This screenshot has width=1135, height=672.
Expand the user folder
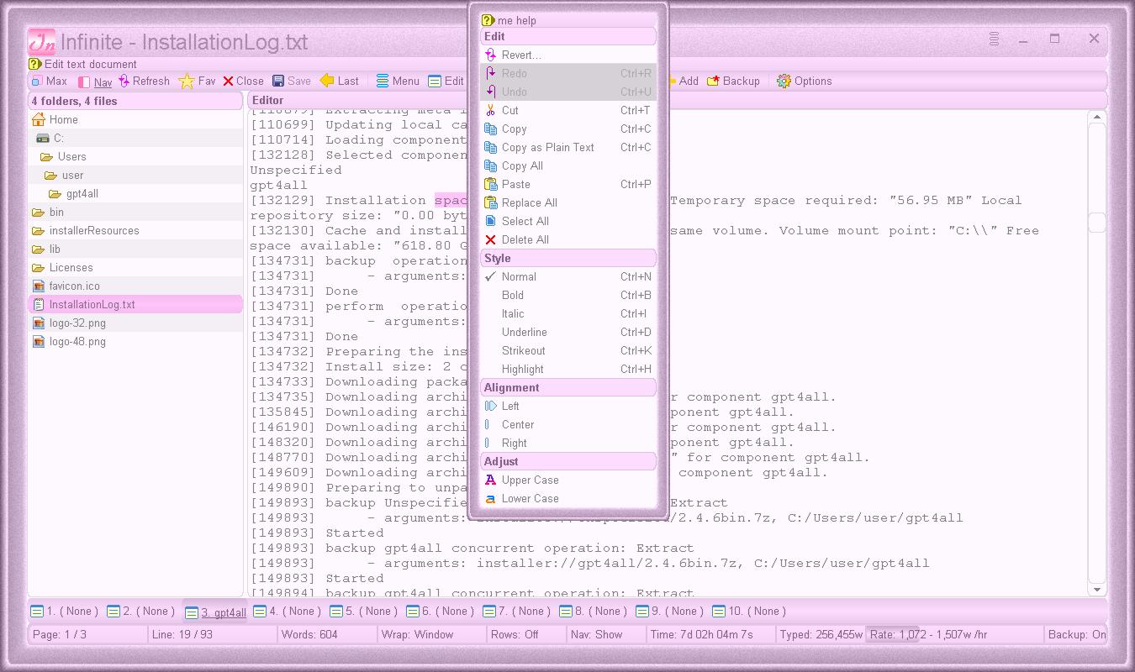135,175
